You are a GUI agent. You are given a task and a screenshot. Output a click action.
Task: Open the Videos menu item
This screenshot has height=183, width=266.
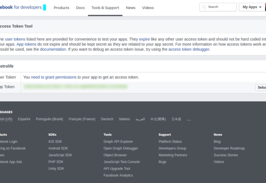pyautogui.click(x=148, y=8)
